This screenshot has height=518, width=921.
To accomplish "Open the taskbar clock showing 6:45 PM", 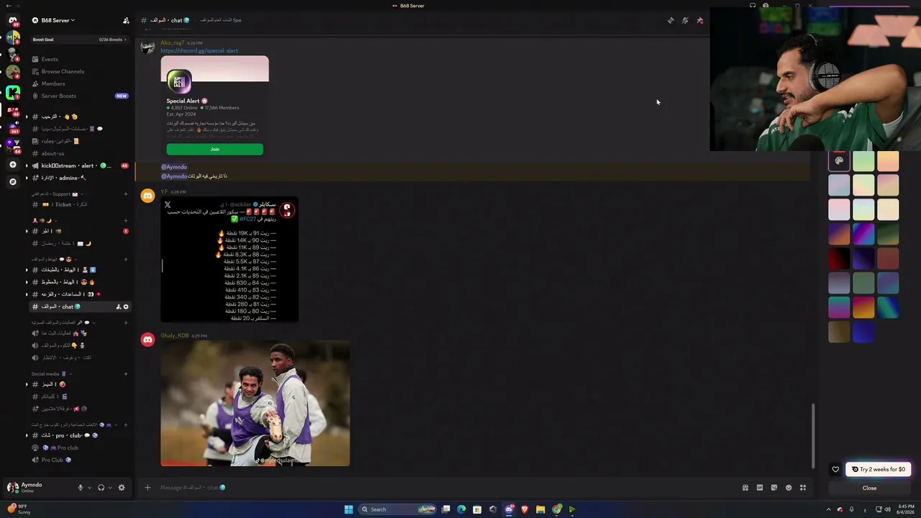I will coord(905,509).
